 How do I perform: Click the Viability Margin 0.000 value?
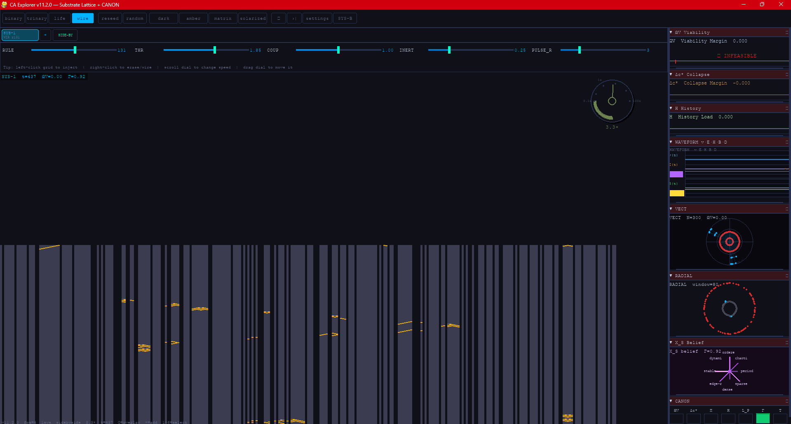coord(740,41)
